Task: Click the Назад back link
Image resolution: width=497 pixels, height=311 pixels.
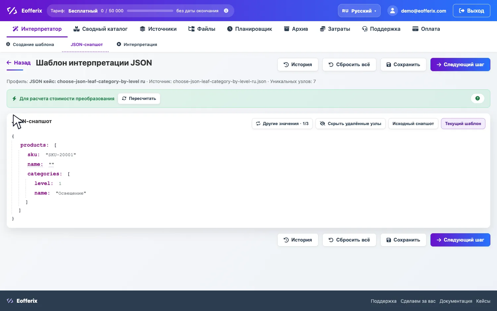Action: point(19,63)
